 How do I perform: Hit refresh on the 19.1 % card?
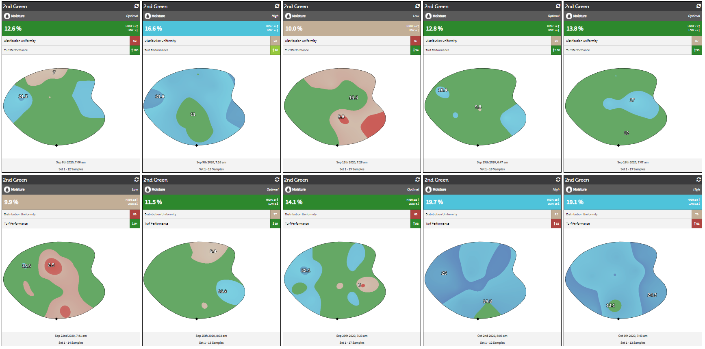click(x=698, y=180)
